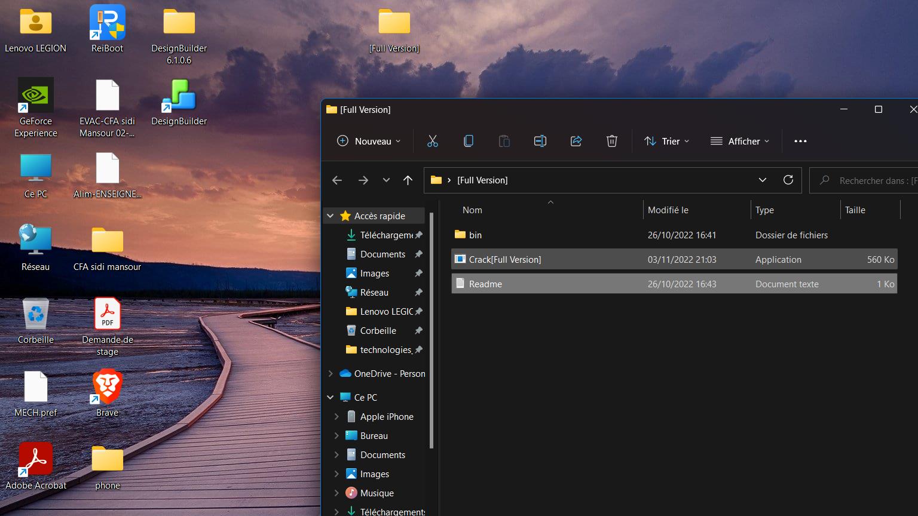Open the Trier sort menu

coord(667,141)
